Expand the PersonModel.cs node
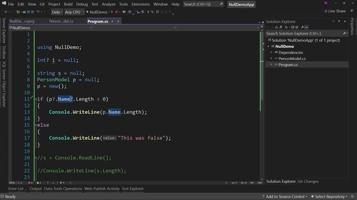 pos(271,59)
